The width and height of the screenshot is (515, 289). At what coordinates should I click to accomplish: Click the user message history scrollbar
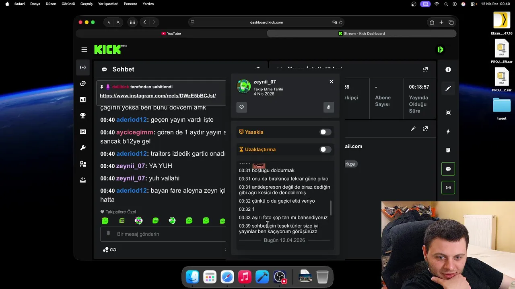(x=331, y=208)
